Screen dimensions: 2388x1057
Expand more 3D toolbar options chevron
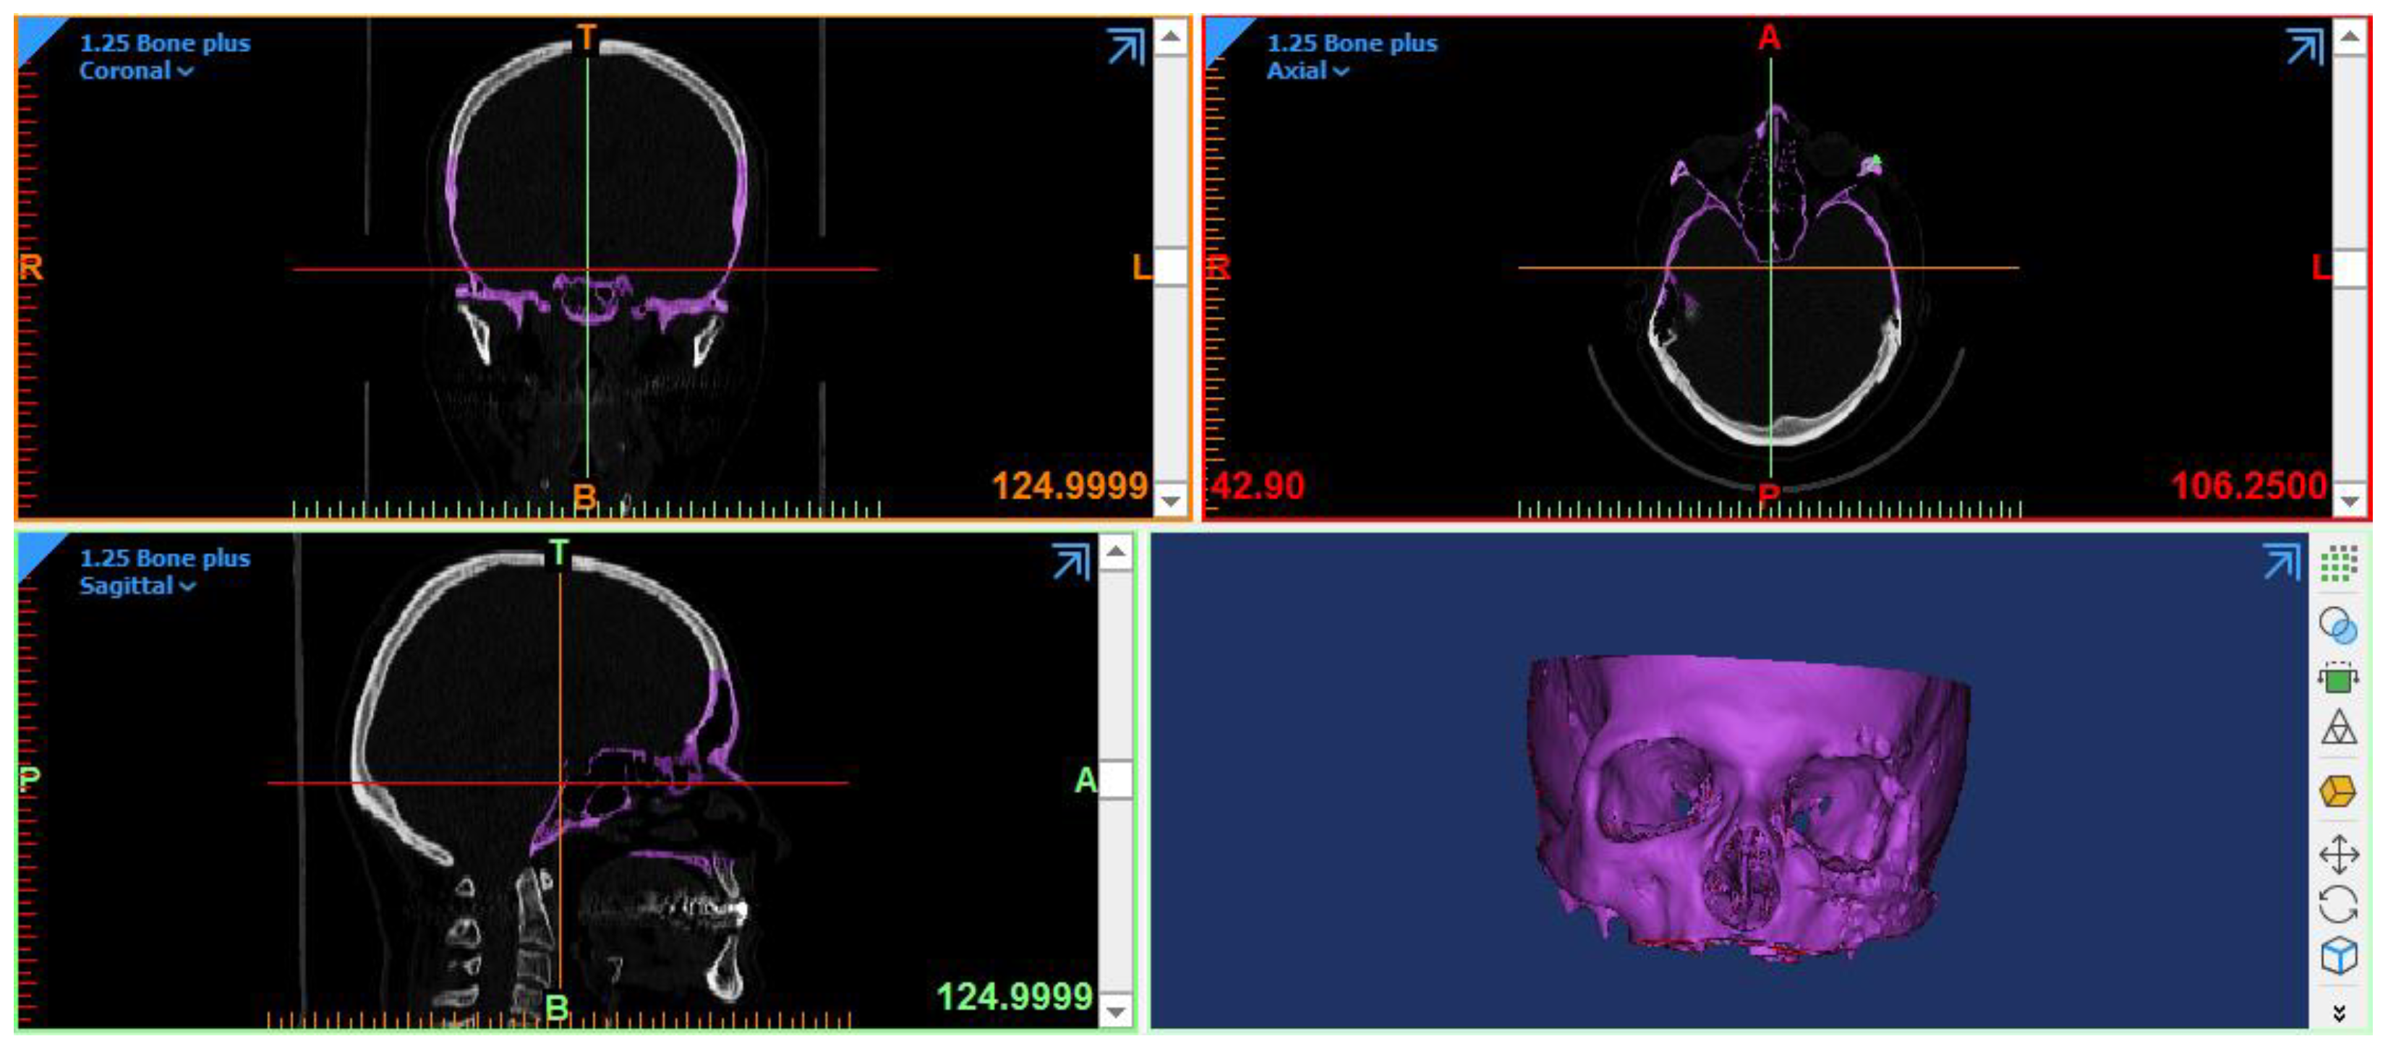pos(2338,1014)
